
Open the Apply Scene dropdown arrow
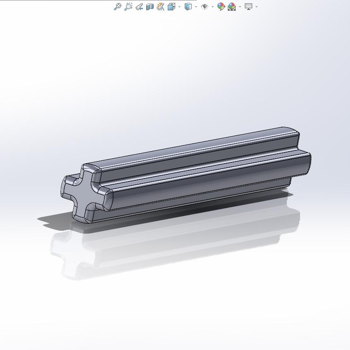(240, 7)
